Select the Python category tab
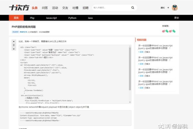193x129 pixels. pos(72,18)
